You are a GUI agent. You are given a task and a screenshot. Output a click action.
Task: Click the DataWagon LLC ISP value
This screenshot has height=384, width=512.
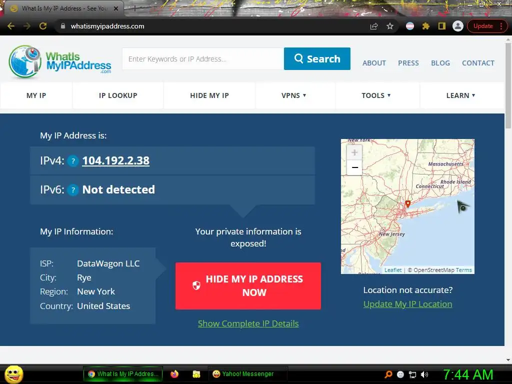point(108,263)
